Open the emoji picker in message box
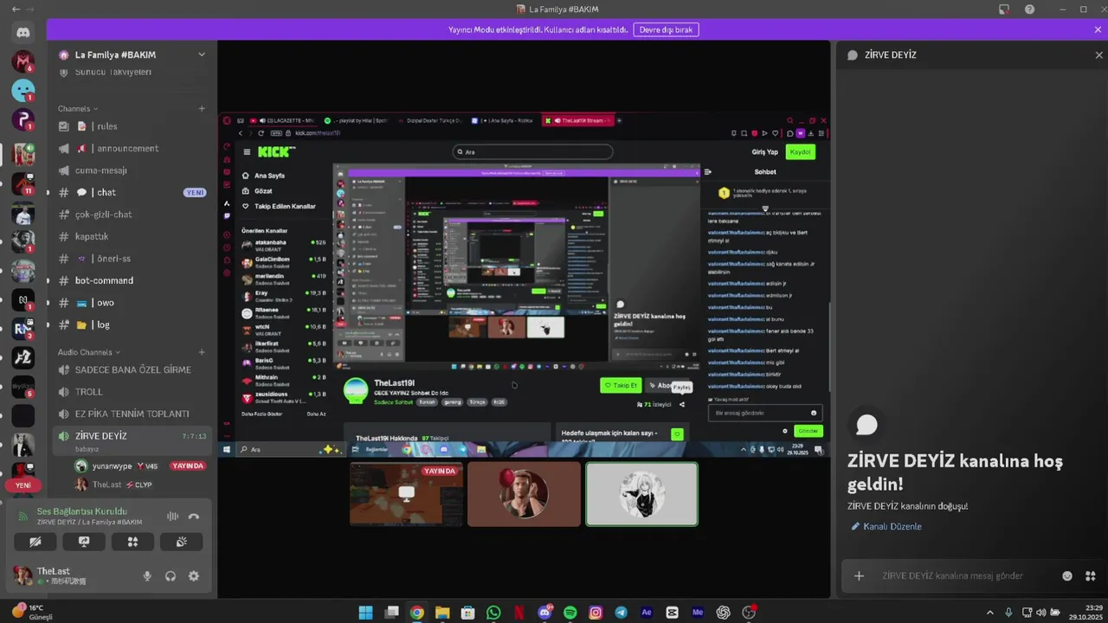 coord(1067,575)
